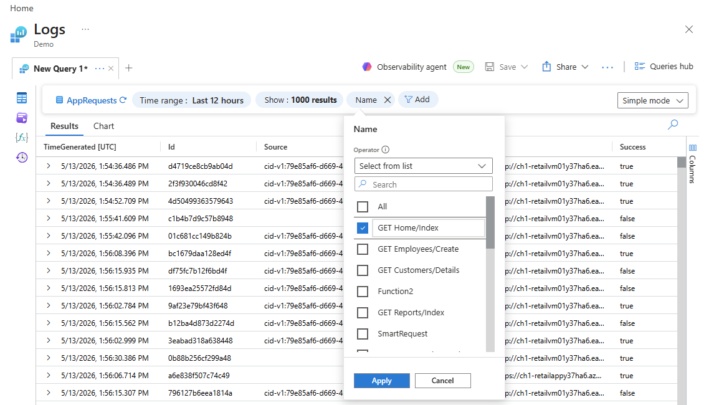The image size is (709, 405).
Task: Expand row with Id bc1679daa128ed4f
Action: [49, 253]
